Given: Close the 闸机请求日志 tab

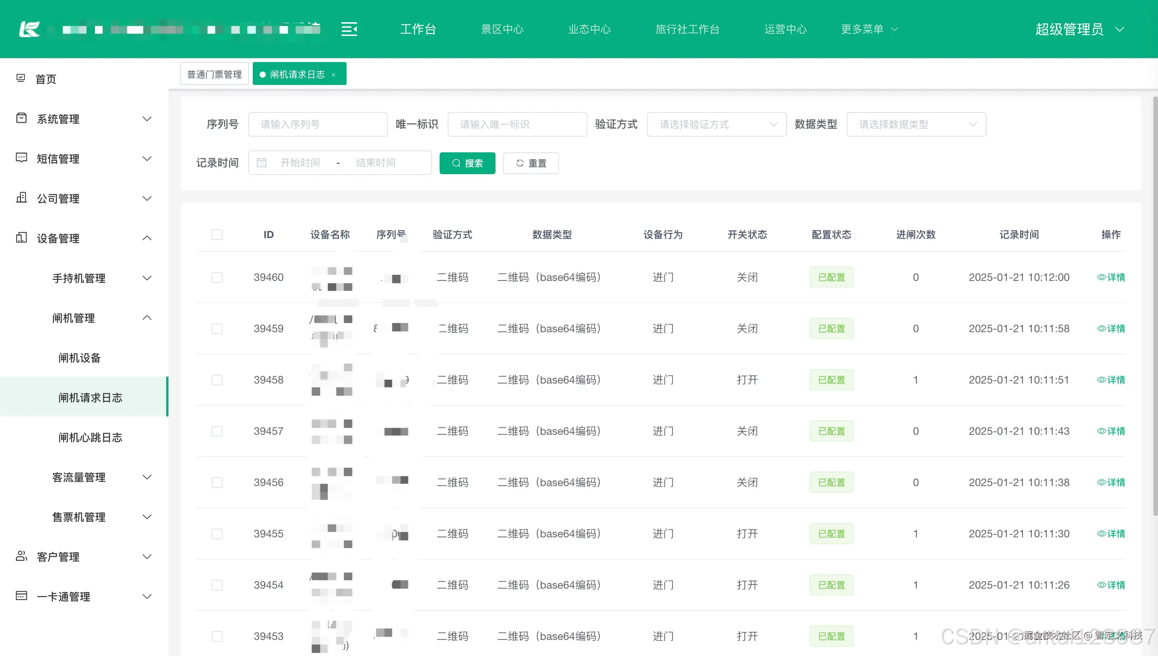Looking at the screenshot, I should [x=334, y=75].
